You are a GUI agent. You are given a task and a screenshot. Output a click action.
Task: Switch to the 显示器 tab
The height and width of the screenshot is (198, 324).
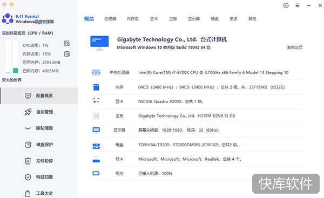coord(194,19)
